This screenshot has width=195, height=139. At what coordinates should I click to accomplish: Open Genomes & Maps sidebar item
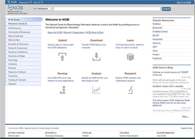23,56
